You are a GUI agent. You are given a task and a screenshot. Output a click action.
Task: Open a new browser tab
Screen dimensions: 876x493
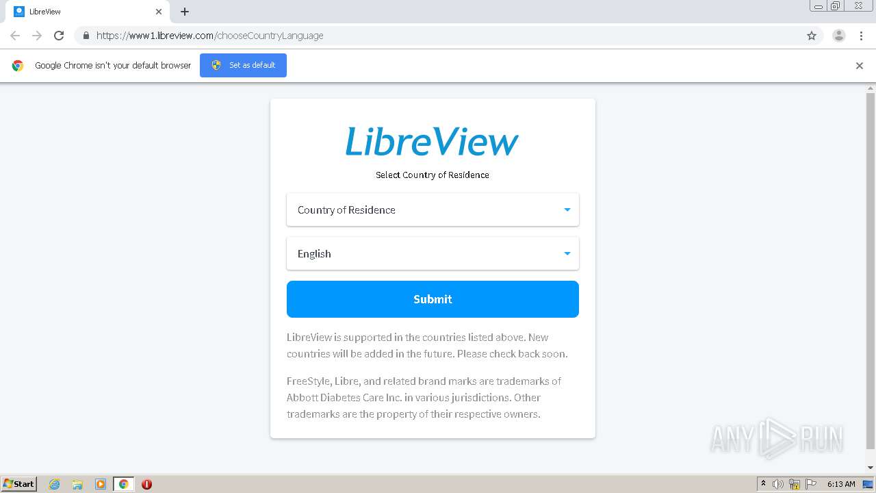pos(185,12)
